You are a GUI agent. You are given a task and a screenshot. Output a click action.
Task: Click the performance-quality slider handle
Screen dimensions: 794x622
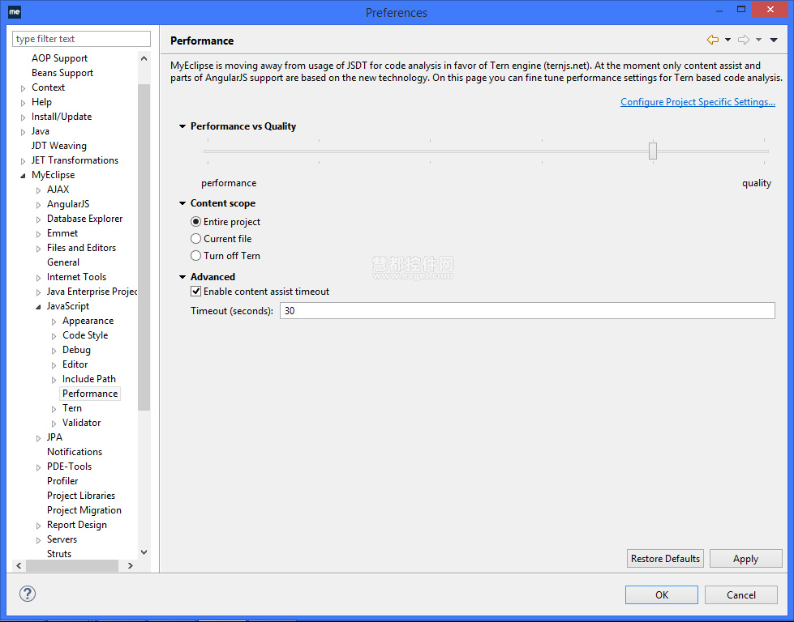652,151
